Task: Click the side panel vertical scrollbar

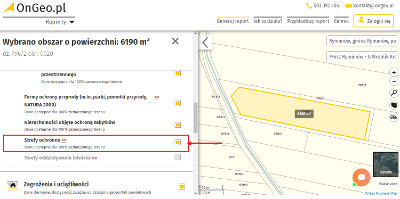Action: click(195, 118)
